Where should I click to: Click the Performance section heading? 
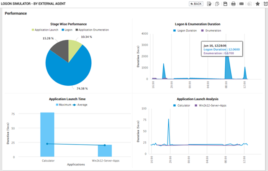pyautogui.click(x=16, y=13)
